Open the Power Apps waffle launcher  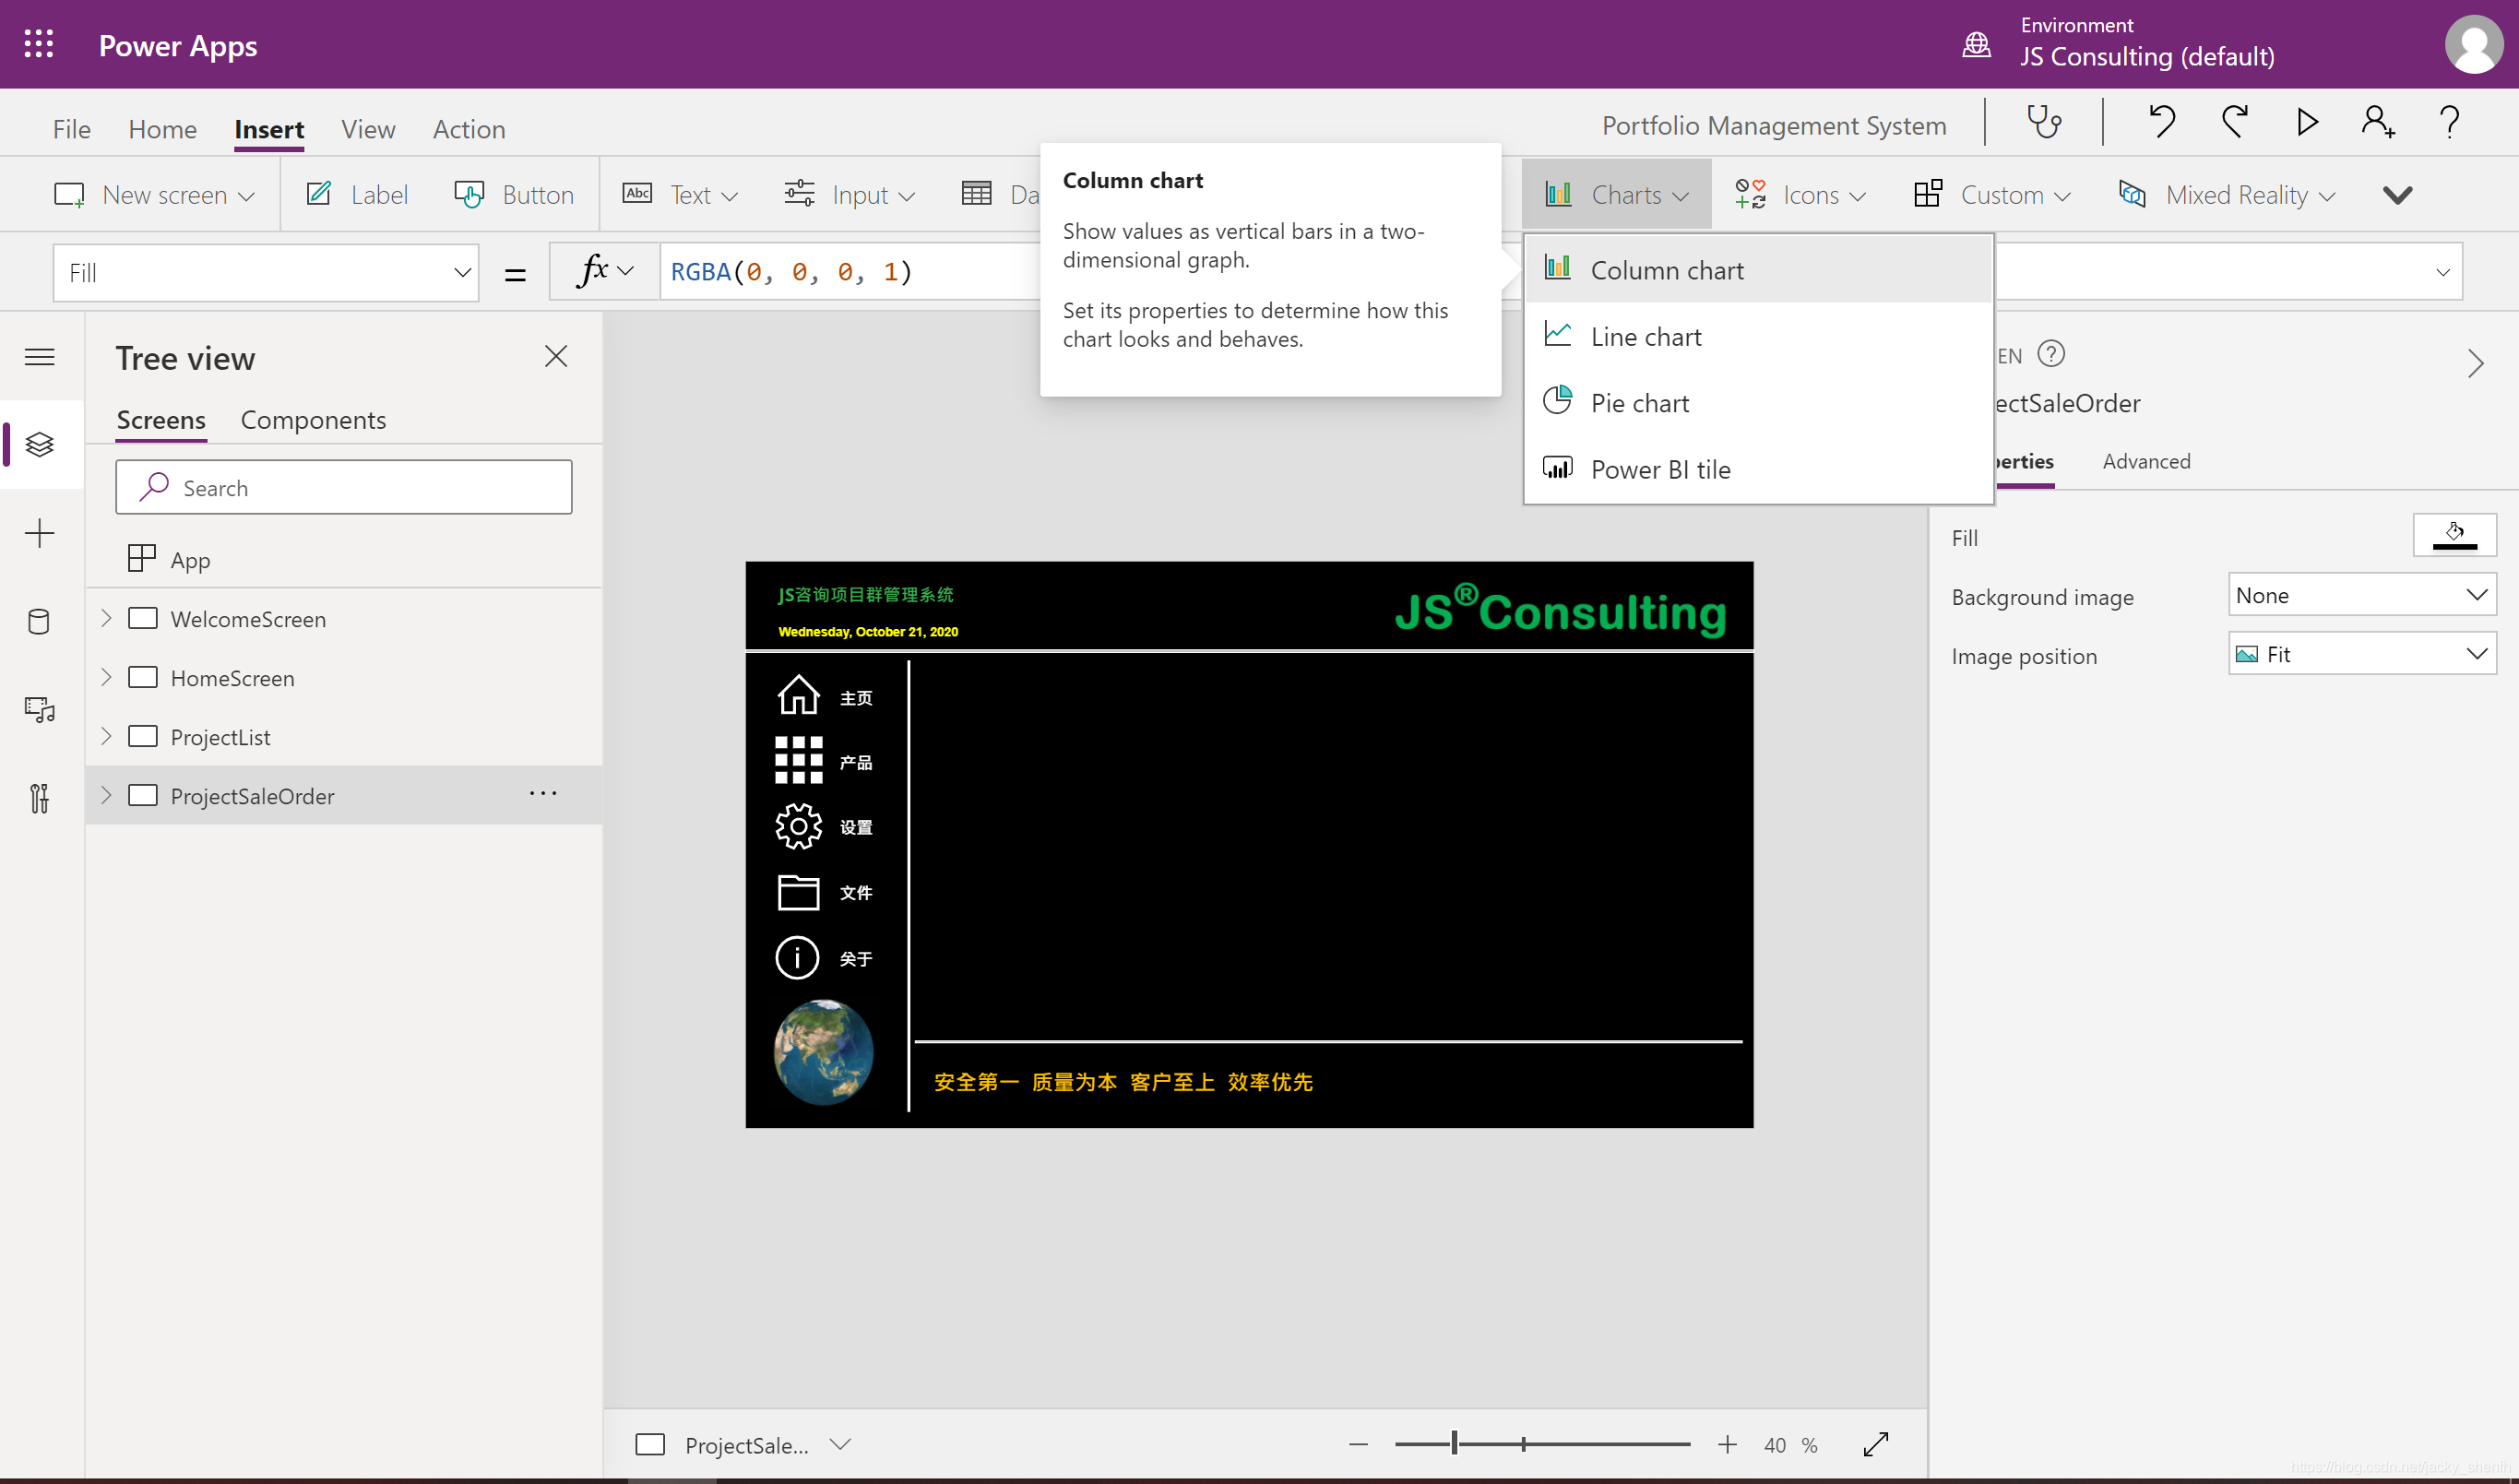tap(38, 44)
